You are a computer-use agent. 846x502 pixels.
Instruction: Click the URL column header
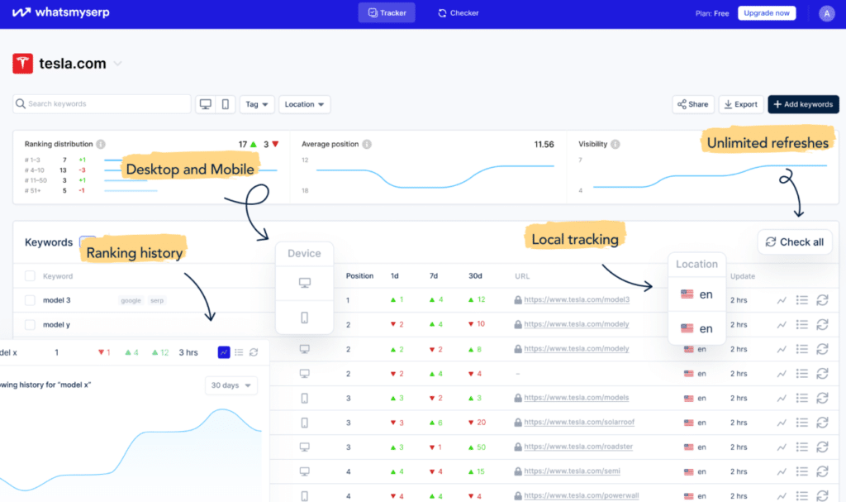(522, 276)
